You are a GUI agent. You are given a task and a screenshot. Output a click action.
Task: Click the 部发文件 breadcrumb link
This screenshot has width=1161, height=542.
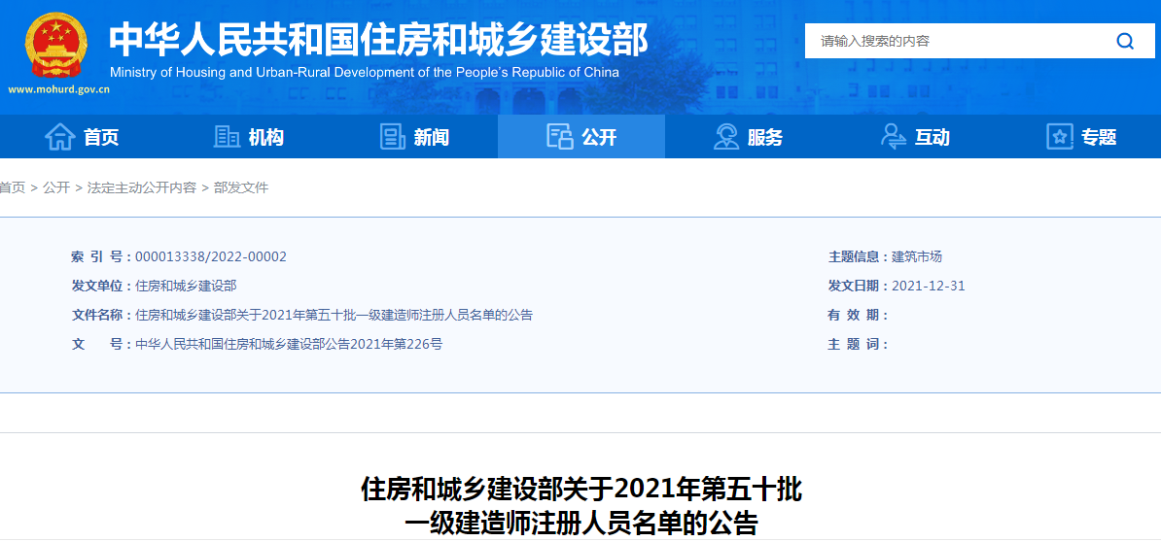[241, 187]
